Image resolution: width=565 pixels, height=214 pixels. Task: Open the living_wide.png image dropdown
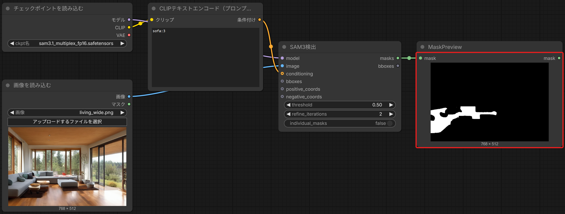point(67,113)
